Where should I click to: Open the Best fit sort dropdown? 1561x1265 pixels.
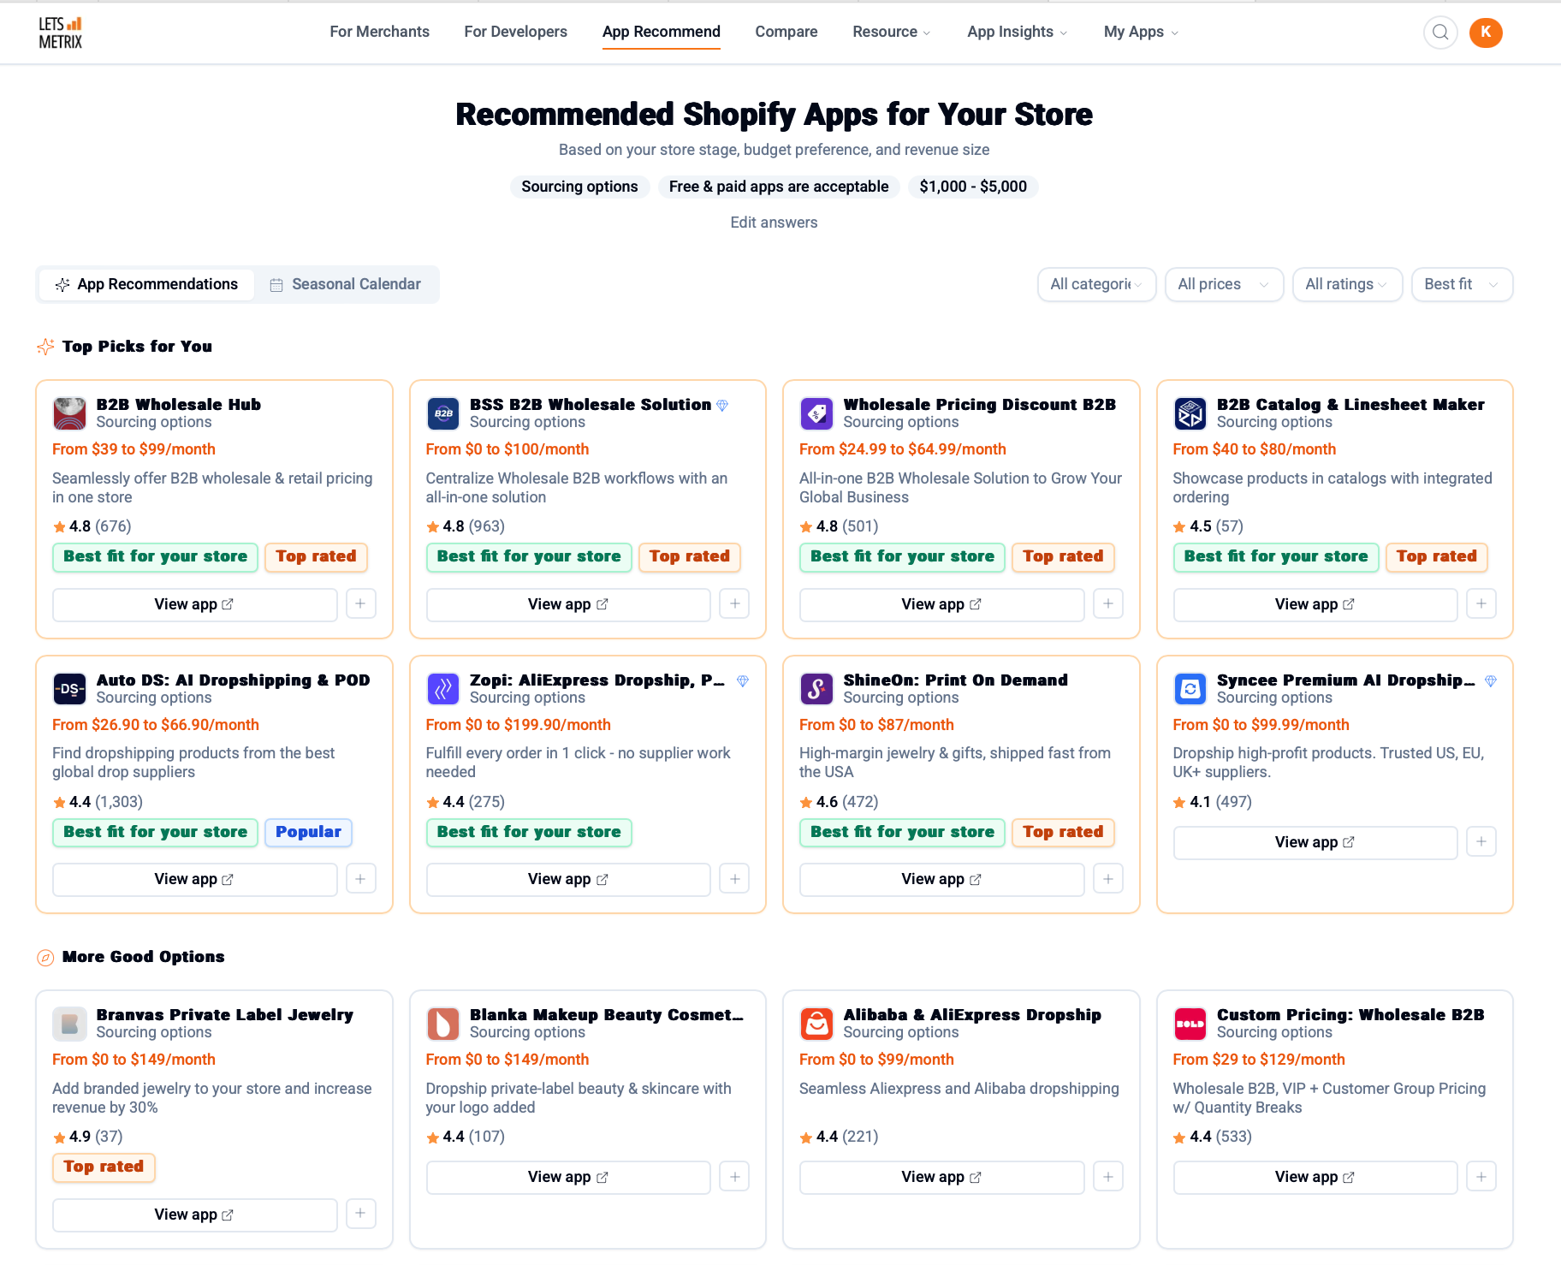1461,284
